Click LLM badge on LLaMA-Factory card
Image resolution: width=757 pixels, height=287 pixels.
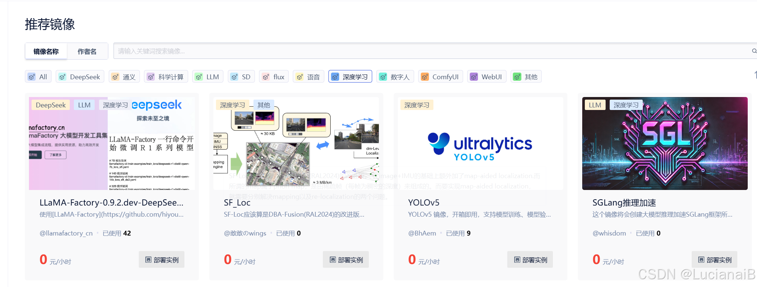[84, 105]
